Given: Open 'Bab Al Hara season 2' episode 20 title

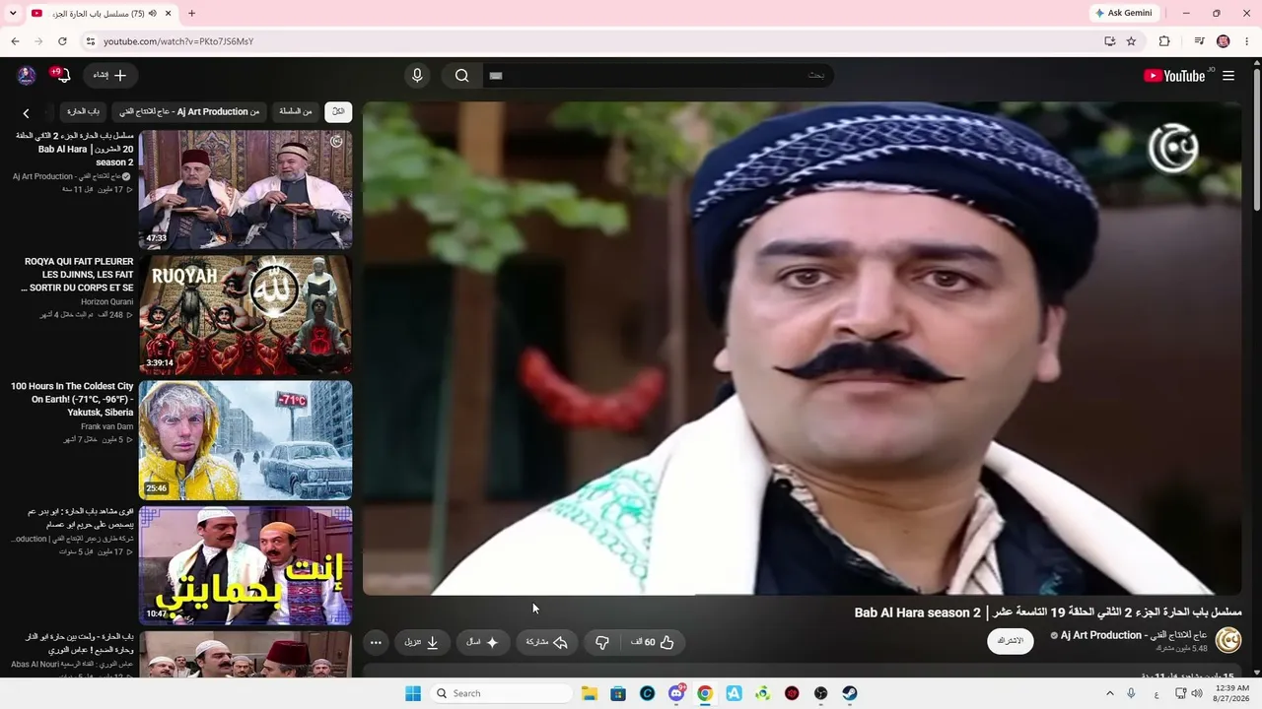Looking at the screenshot, I should (75, 149).
